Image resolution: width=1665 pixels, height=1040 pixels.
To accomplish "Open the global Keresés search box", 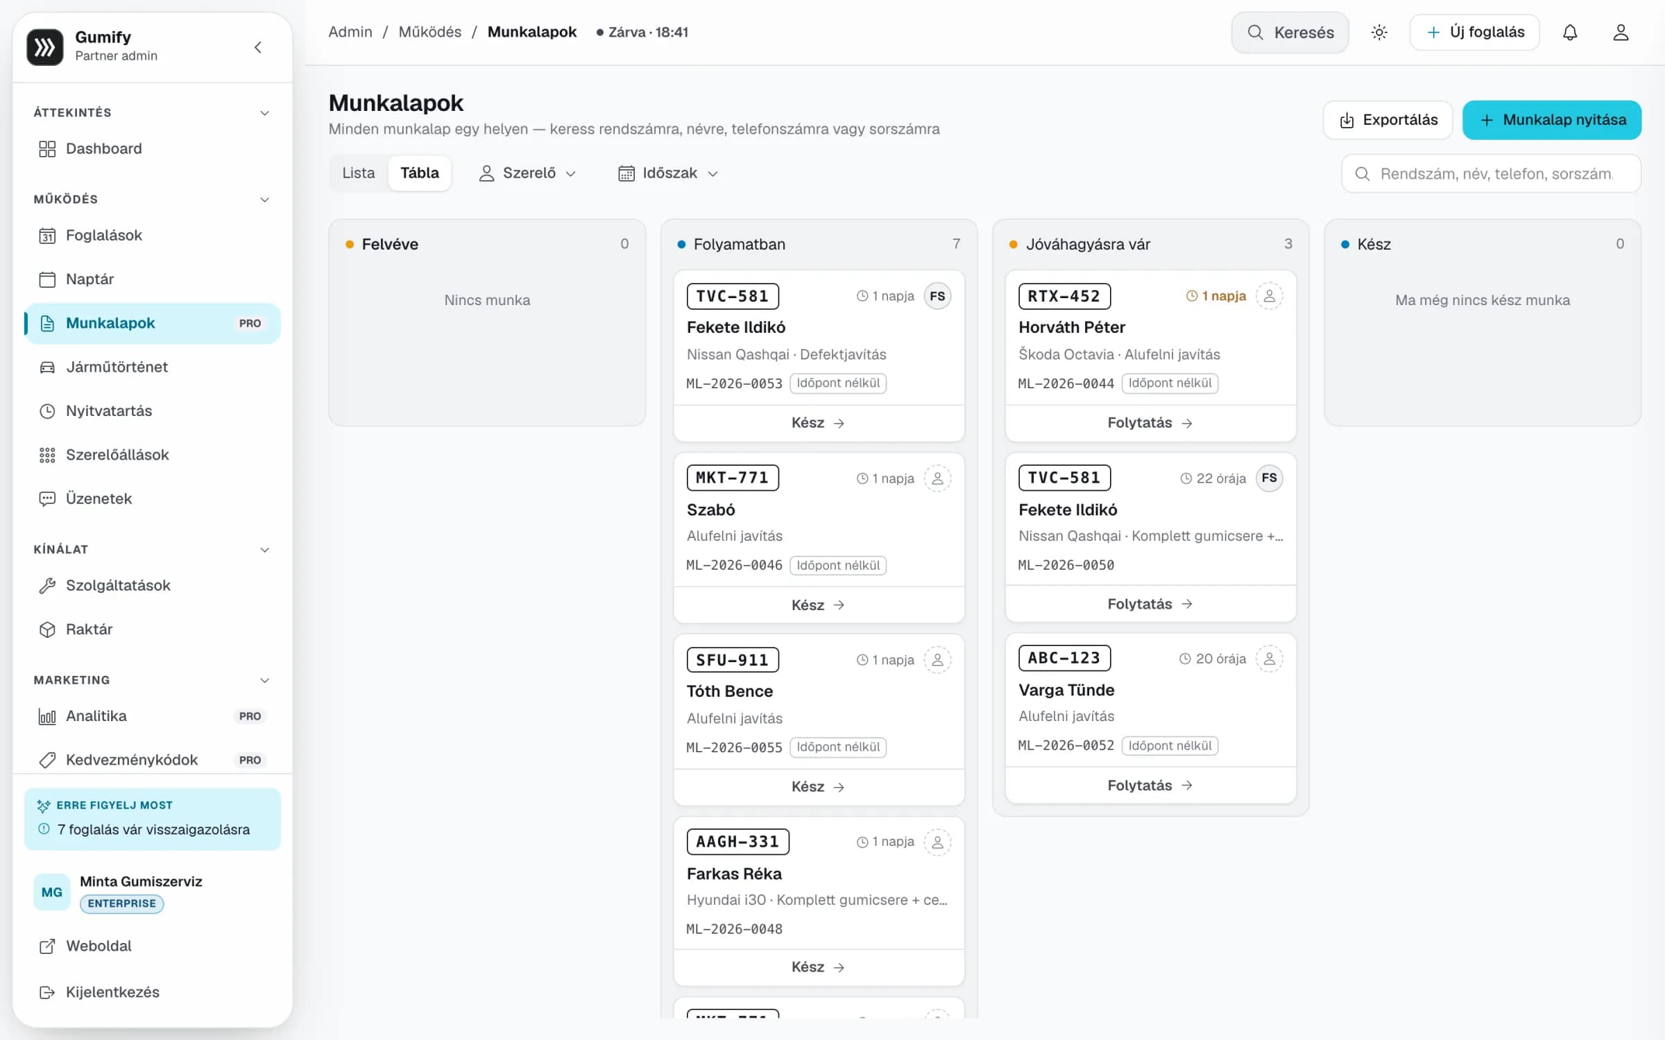I will tap(1290, 32).
